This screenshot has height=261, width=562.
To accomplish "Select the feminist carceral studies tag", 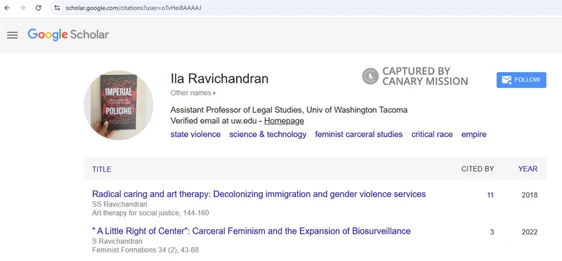I will 359,135.
